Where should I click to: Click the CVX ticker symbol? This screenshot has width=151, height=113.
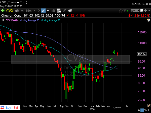pyautogui.click(x=10, y=11)
